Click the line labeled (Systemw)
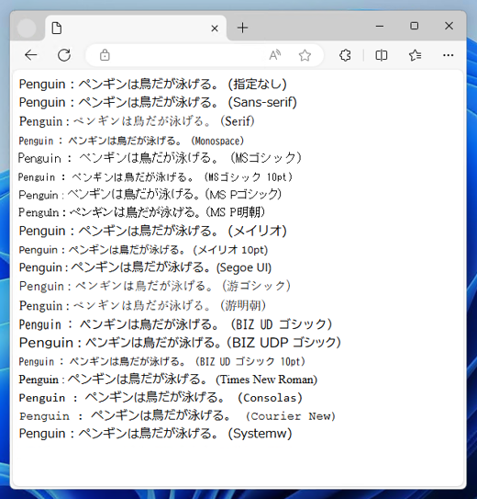This screenshot has height=499, width=477. pyautogui.click(x=155, y=434)
